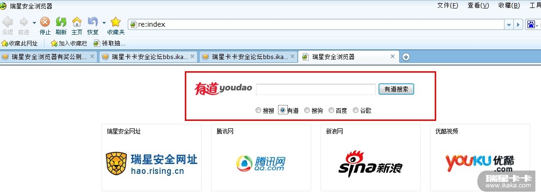Click the youdao search text field
This screenshot has height=194, width=541.
pos(316,89)
